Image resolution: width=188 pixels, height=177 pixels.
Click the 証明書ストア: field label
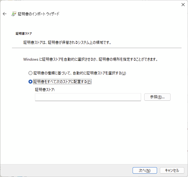pyautogui.click(x=45, y=90)
